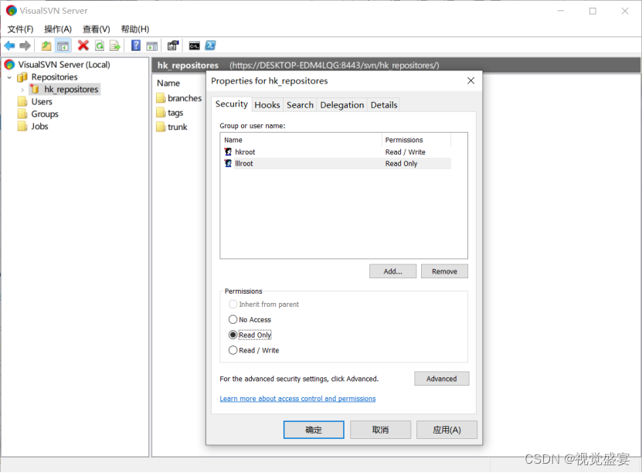The image size is (642, 473).
Task: Click the 取消 button
Action: [x=380, y=430]
